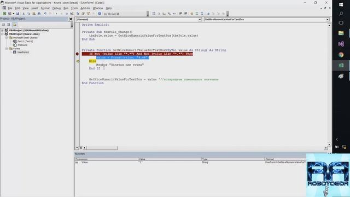This screenshot has height=197, width=350.
Task: Click the Run/Continue play icon
Action: coord(56,14)
